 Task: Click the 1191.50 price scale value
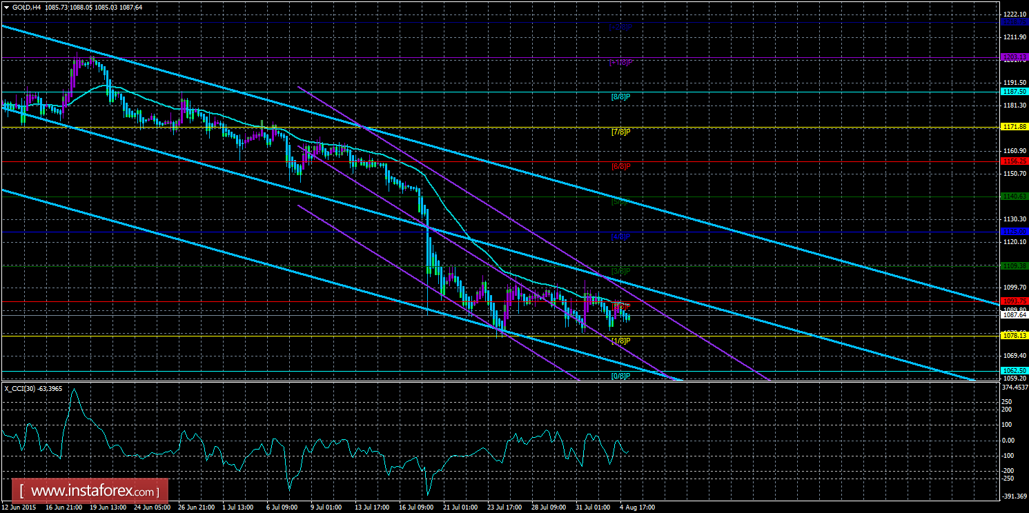coord(1015,82)
